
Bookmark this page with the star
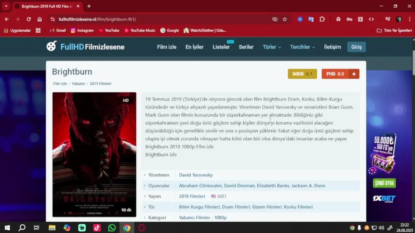click(x=285, y=19)
